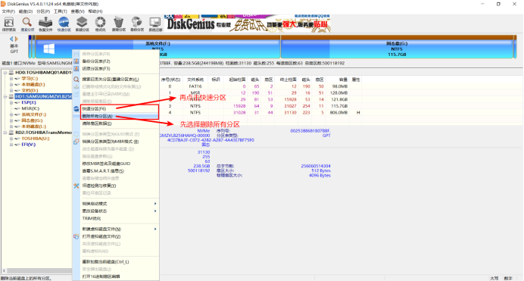Open the 分区(P) menu
The width and height of the screenshot is (524, 281).
43,11
